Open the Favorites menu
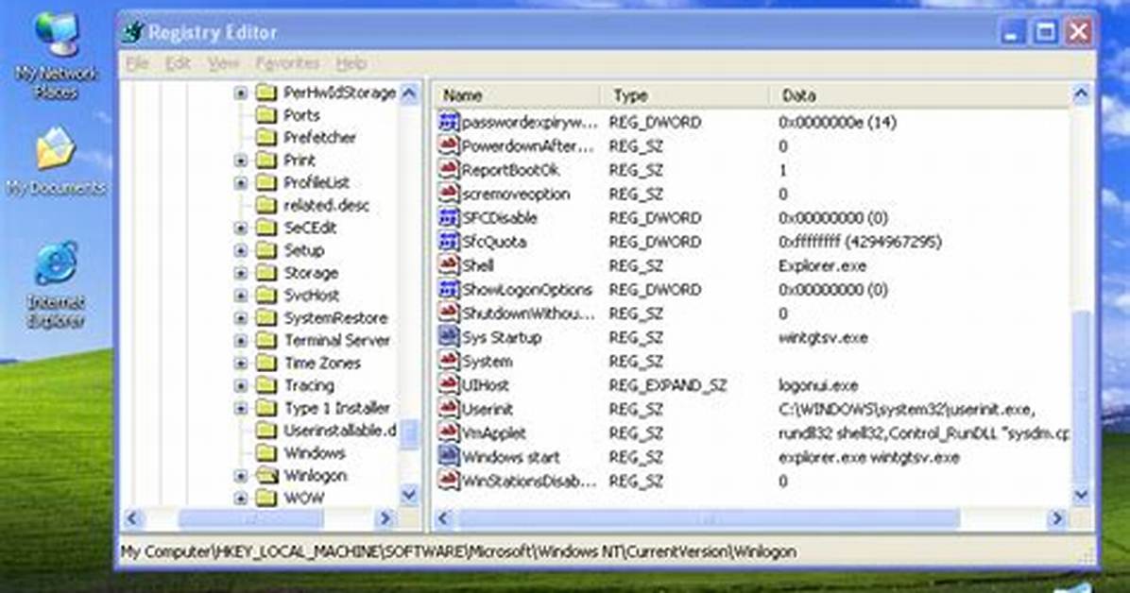 point(287,63)
